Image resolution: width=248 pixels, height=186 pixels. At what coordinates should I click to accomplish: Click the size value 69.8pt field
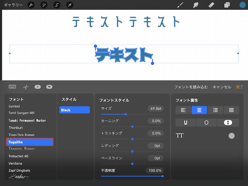coord(156,108)
